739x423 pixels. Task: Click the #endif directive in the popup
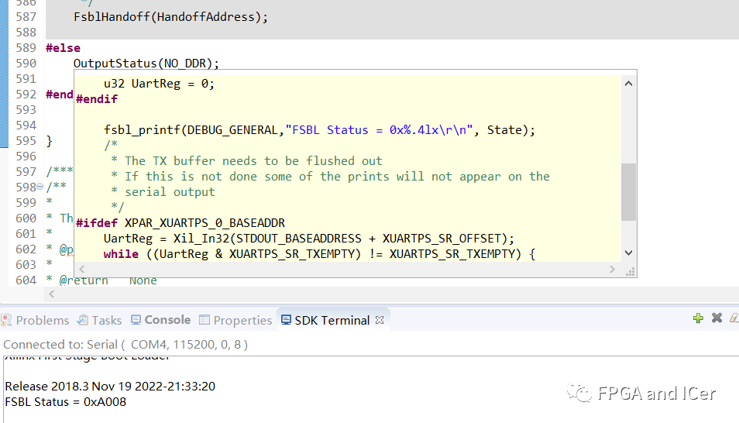pyautogui.click(x=97, y=99)
